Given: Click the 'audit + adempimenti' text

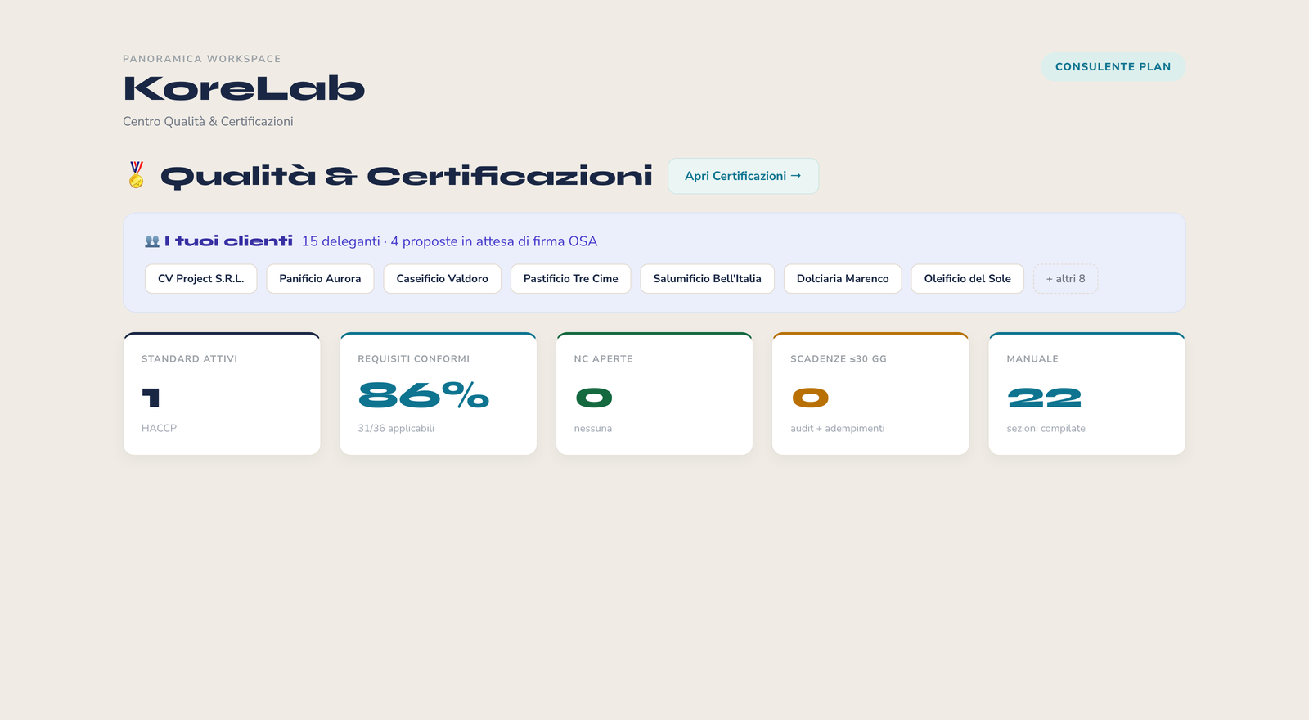Looking at the screenshot, I should (838, 428).
